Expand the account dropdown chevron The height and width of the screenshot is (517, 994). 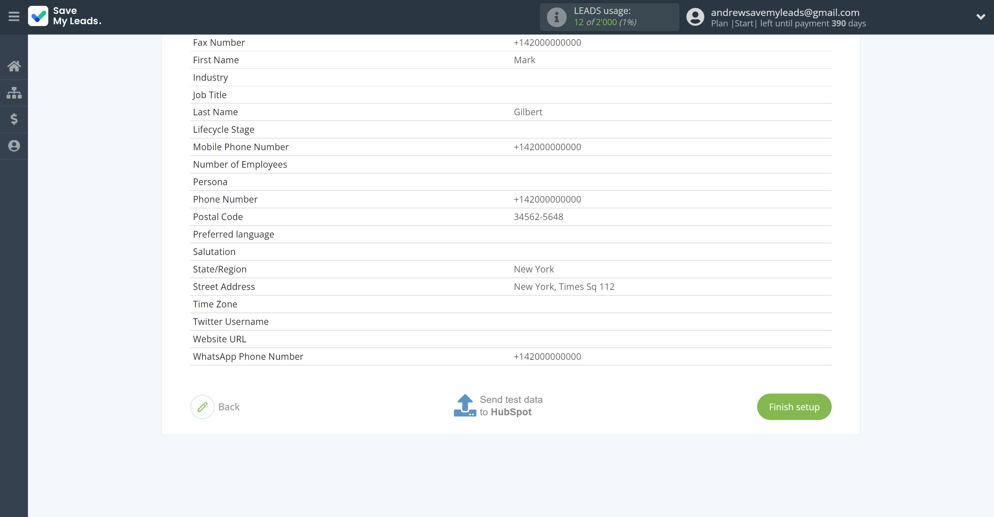[981, 17]
